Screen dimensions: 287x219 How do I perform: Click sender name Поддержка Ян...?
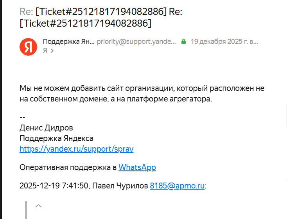coord(68,42)
